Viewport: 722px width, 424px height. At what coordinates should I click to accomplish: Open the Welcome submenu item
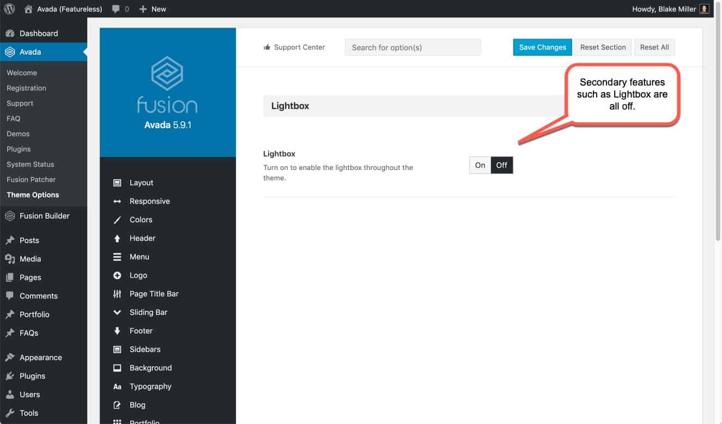point(22,72)
